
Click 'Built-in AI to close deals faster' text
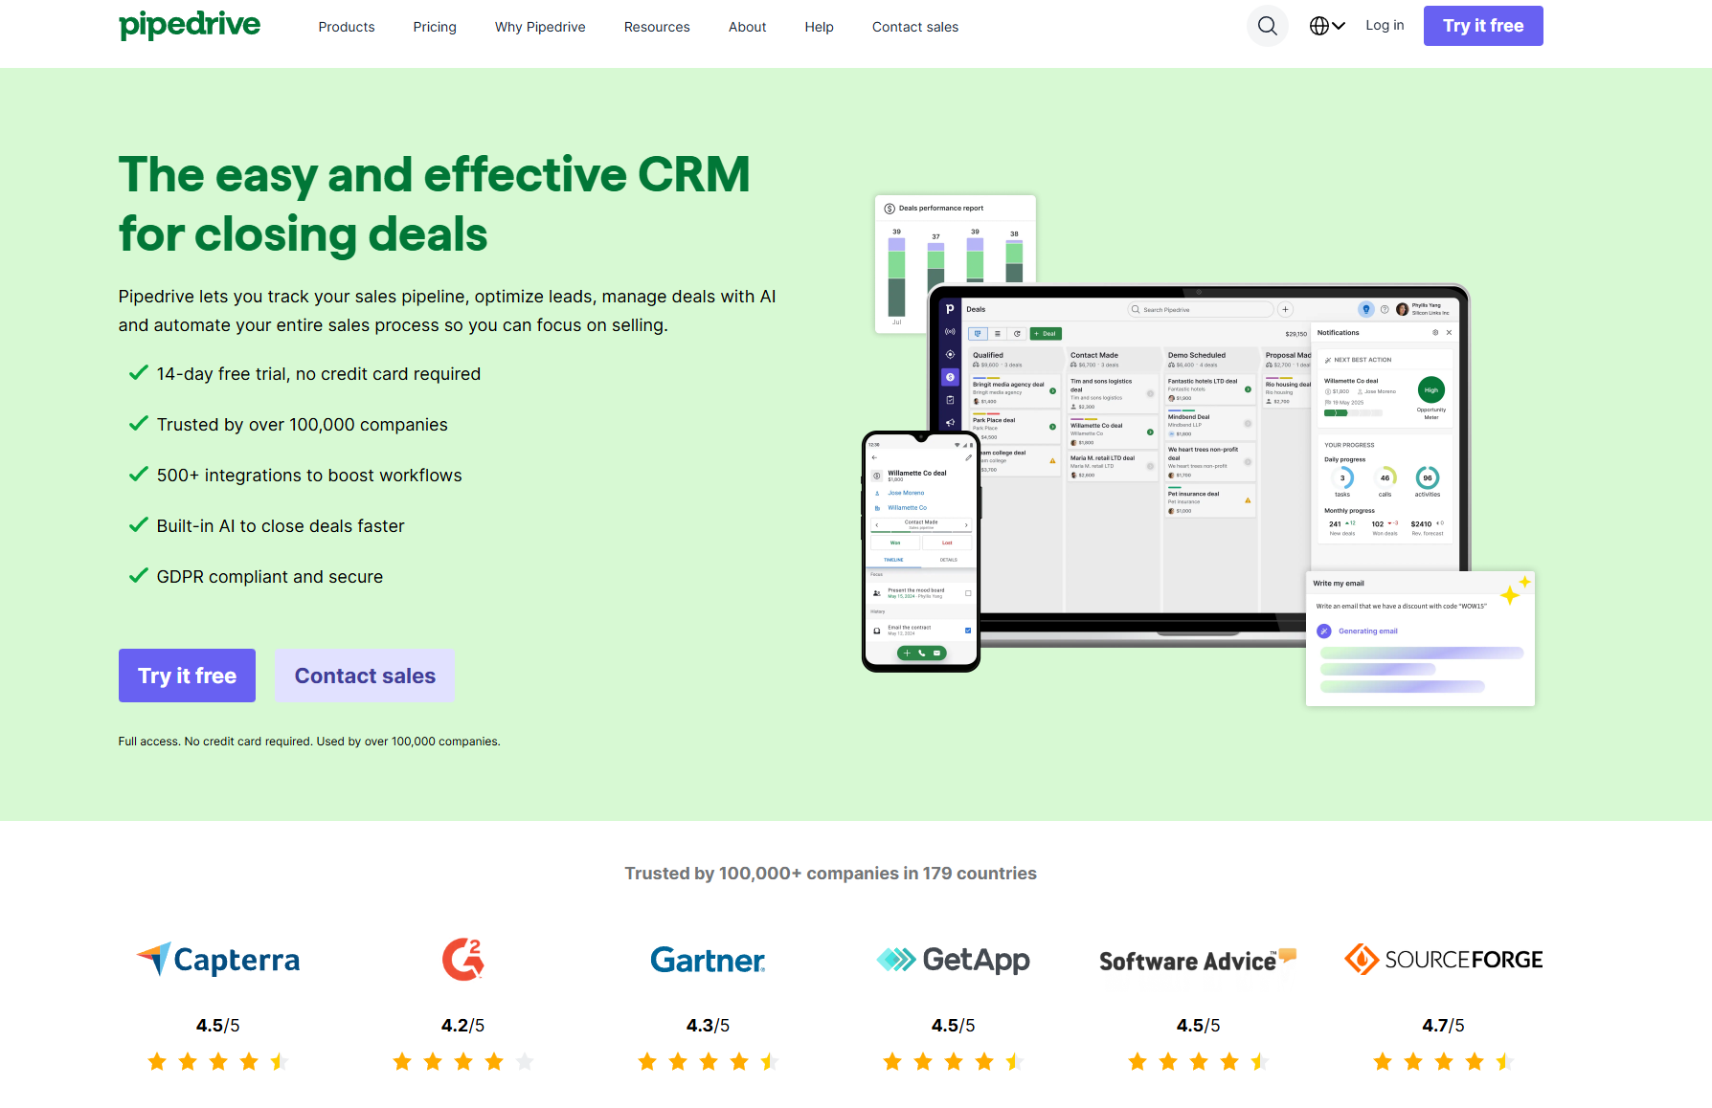coord(281,526)
